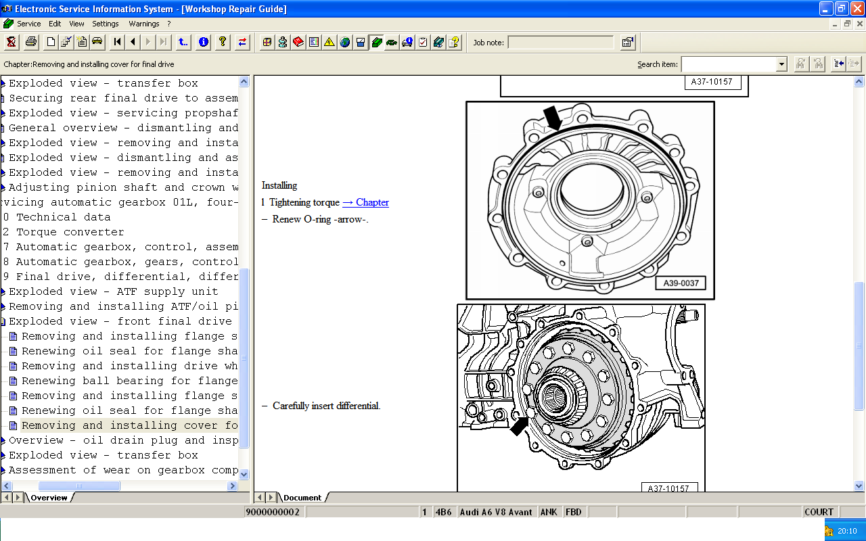
Task: Click the blue collapse-left panel arrow icon
Action: (x=839, y=64)
